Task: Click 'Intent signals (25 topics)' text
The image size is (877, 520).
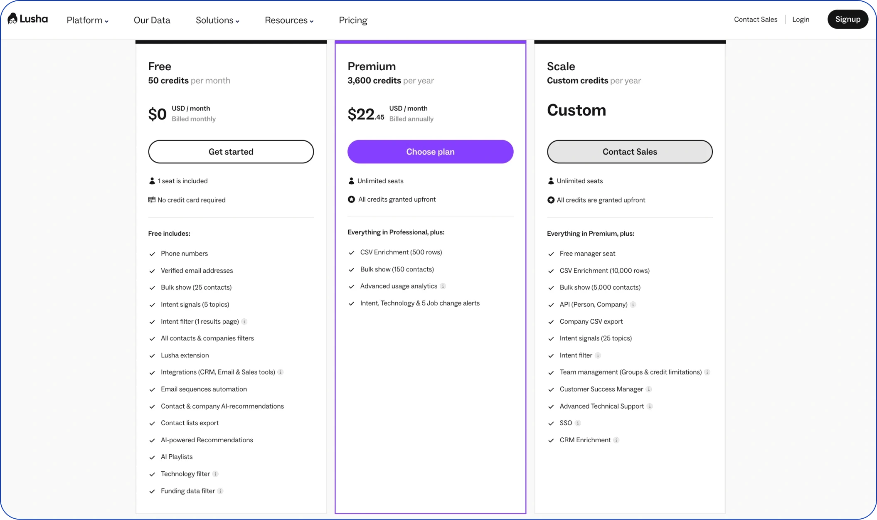Action: [596, 338]
